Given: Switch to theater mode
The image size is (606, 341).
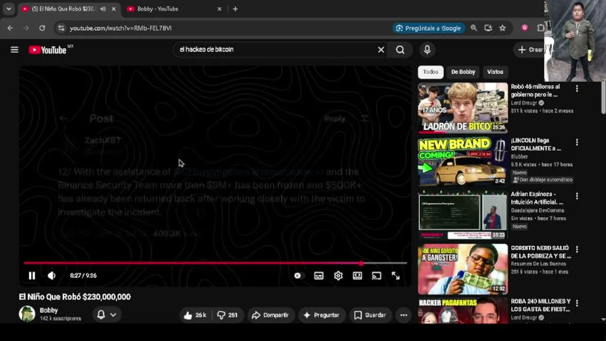Looking at the screenshot, I should pyautogui.click(x=357, y=276).
